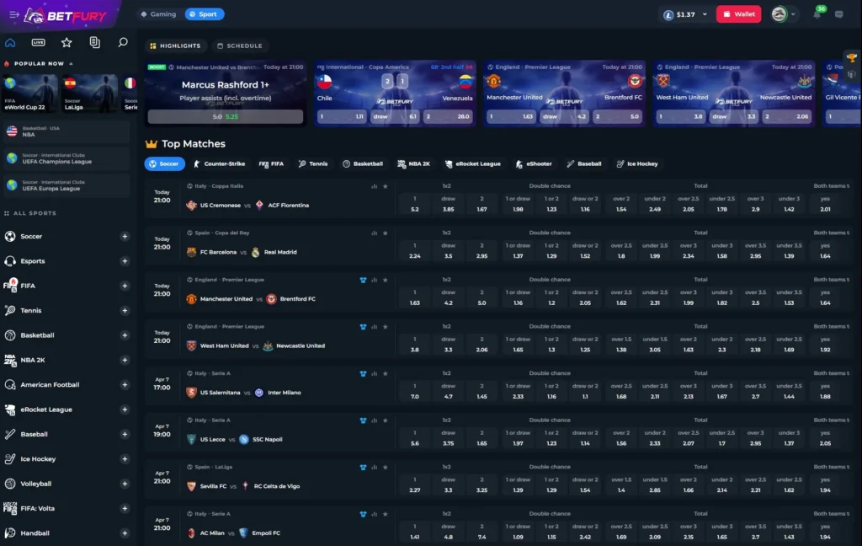Expand the Soccer sports category
Viewport: 862px width, 546px height.
point(125,236)
